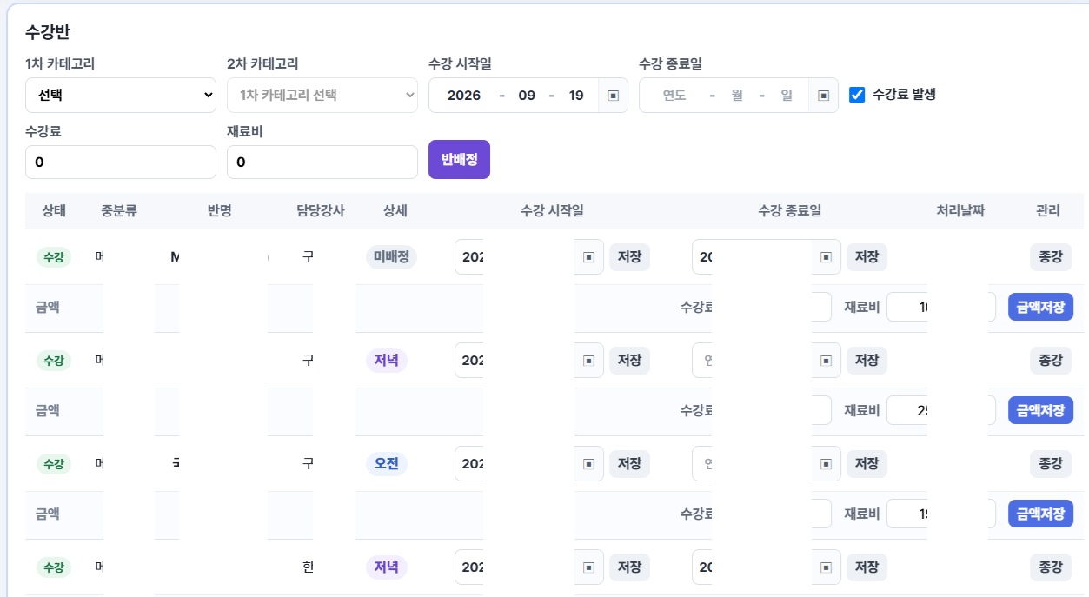Open start date calendar in 미배정 row

point(588,257)
